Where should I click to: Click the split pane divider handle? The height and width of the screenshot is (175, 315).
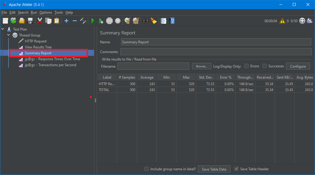click(96, 101)
